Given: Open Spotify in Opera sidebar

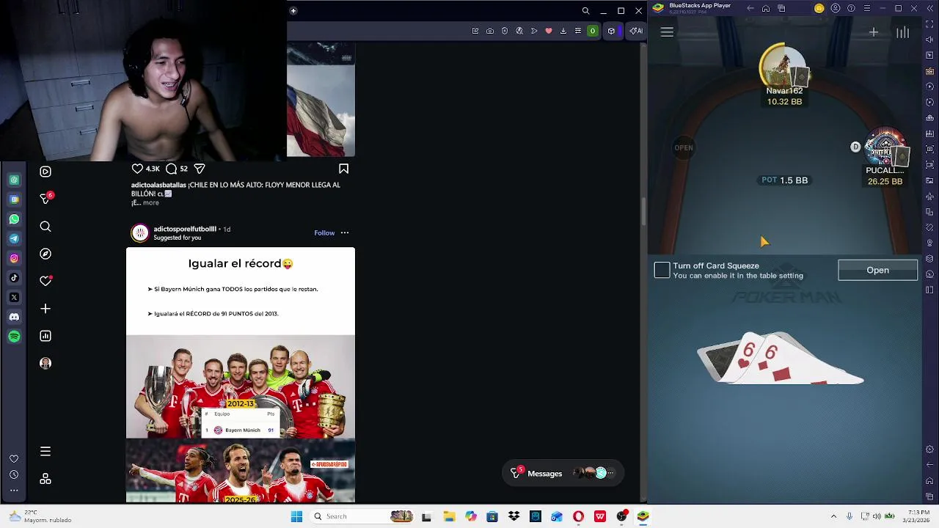Looking at the screenshot, I should pyautogui.click(x=14, y=337).
